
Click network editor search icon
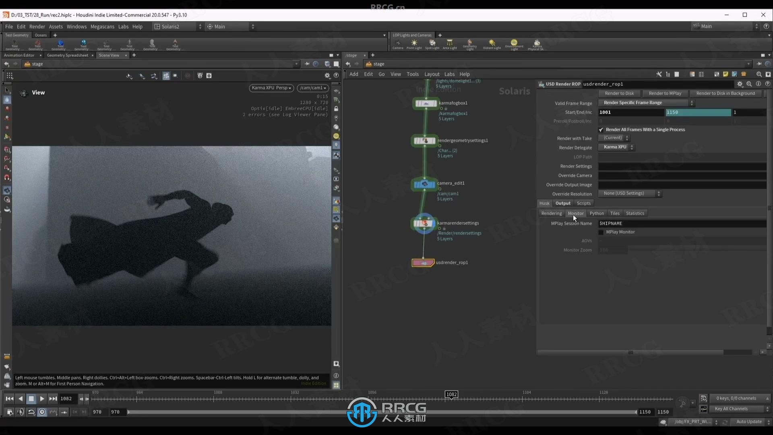point(759,74)
